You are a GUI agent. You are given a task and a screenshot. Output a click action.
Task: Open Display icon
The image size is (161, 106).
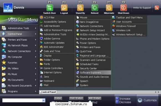(41, 55)
